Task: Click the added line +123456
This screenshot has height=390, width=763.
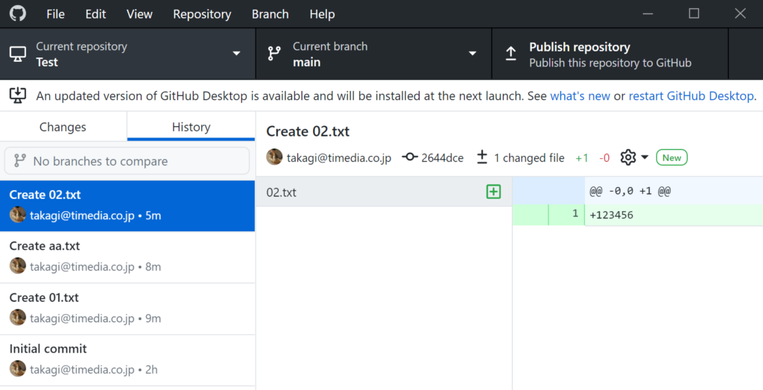Action: click(x=611, y=216)
